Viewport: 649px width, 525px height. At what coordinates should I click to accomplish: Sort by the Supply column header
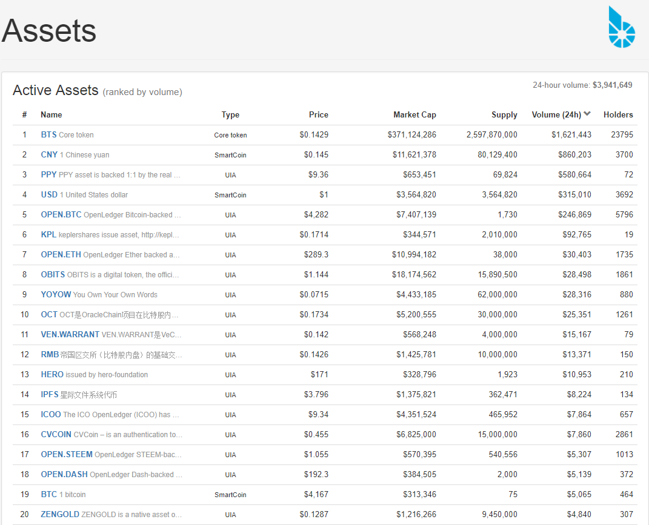pos(504,114)
